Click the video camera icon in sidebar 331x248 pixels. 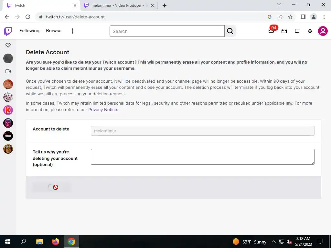tap(8, 71)
